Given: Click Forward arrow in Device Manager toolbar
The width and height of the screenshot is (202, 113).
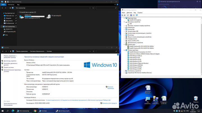Looking at the screenshot, I should 125,15.
